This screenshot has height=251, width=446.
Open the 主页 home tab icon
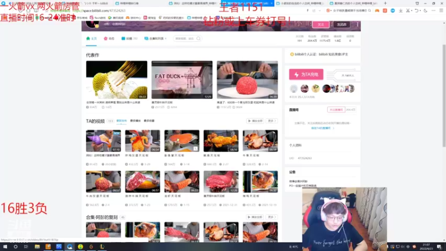click(x=88, y=38)
